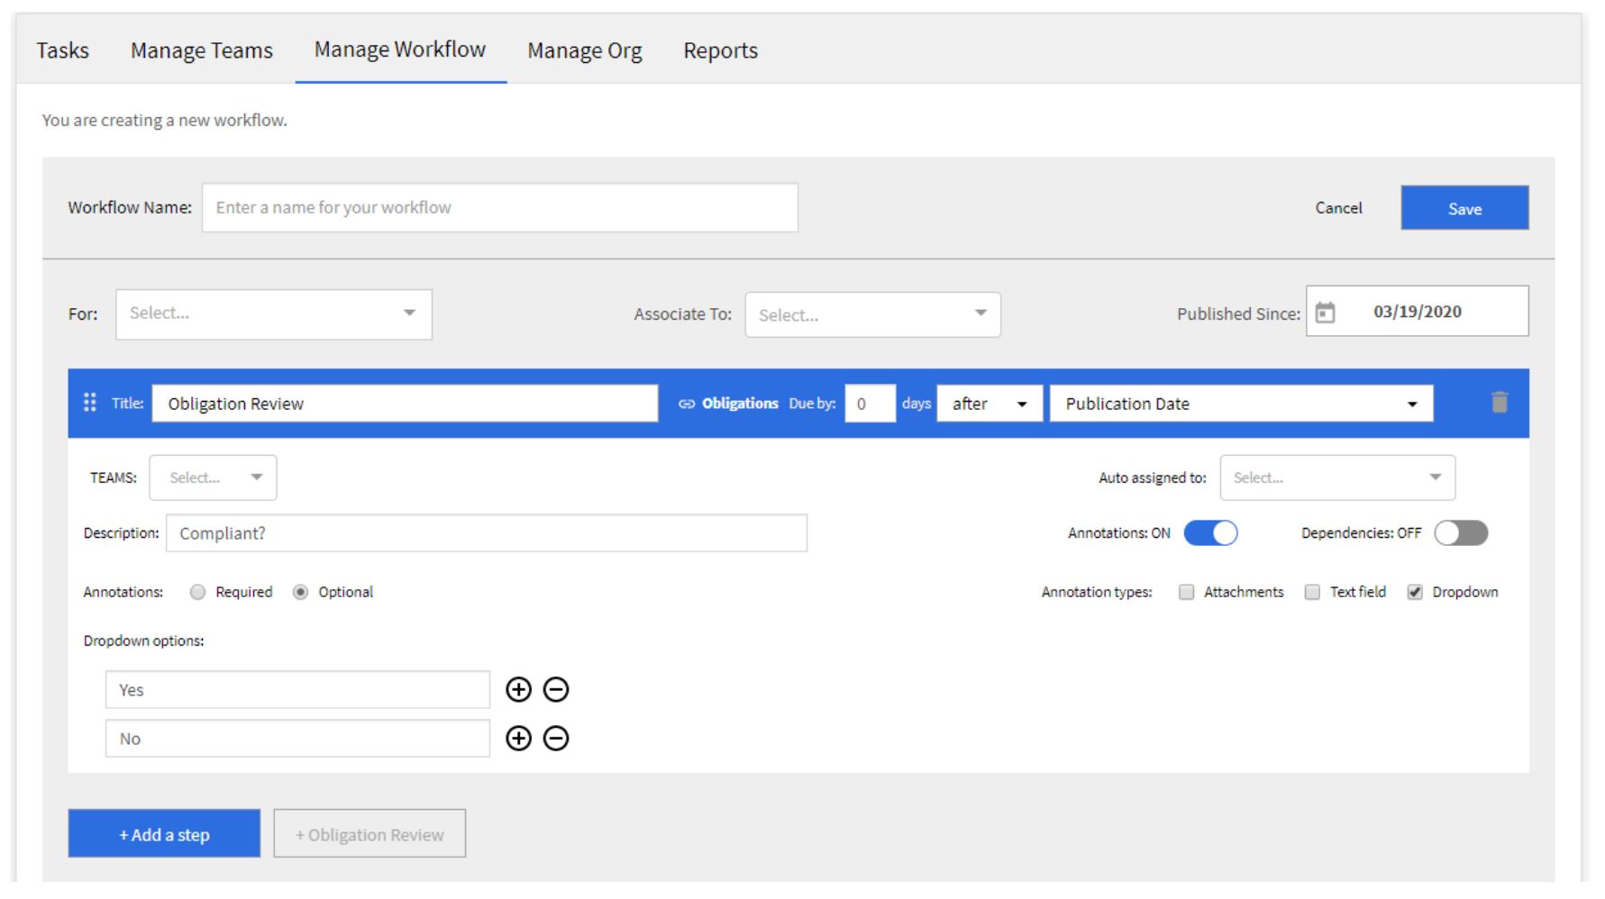Open the Auto assigned to dropdown
1605x899 pixels.
1337,477
